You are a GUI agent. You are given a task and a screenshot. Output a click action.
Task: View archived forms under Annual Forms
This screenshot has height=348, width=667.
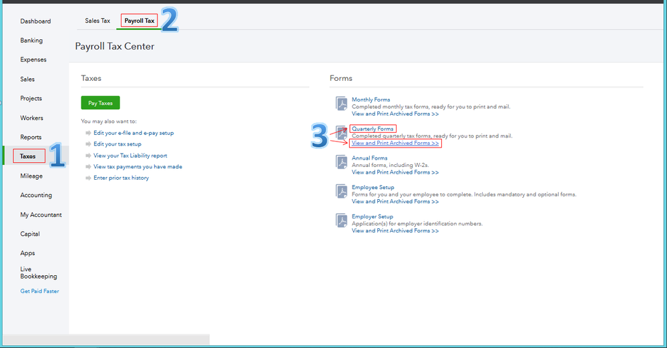point(395,172)
